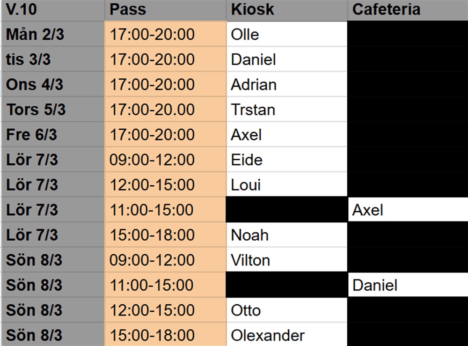The width and height of the screenshot is (468, 346).
Task: Click the cell with name Loui
Action: tap(286, 185)
